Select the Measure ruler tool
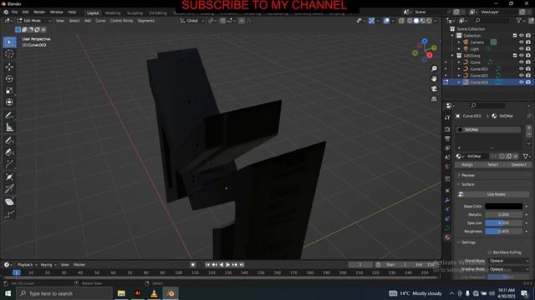Image resolution: width=535 pixels, height=300 pixels. coord(9,127)
